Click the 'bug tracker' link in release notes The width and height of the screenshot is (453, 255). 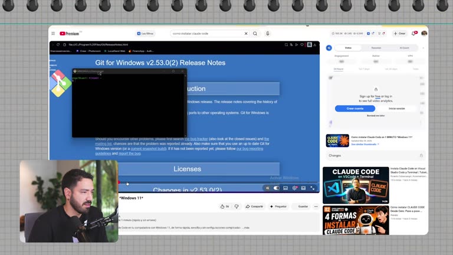[x=196, y=139]
